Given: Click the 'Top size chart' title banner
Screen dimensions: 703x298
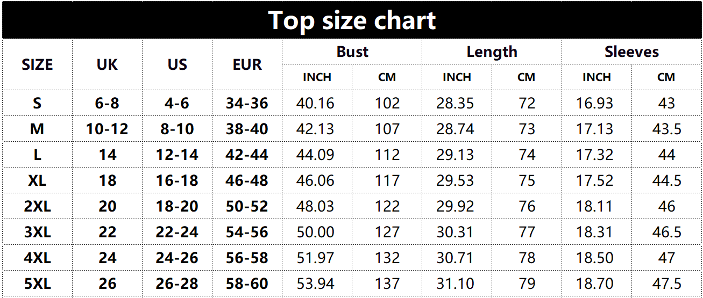Looking at the screenshot, I should 352,20.
